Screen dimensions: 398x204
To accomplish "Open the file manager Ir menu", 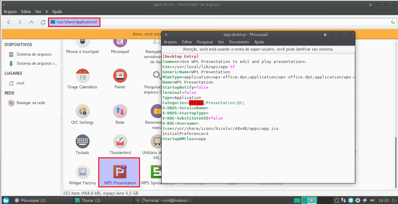I will tap(47, 12).
